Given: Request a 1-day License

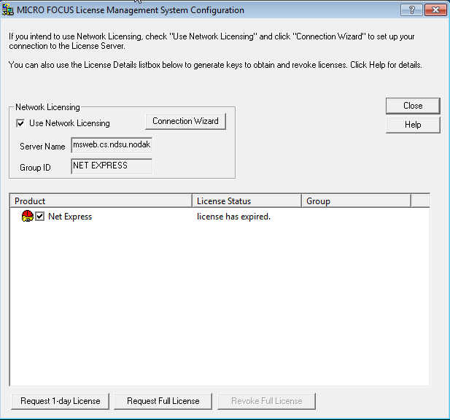Looking at the screenshot, I should coord(61,401).
